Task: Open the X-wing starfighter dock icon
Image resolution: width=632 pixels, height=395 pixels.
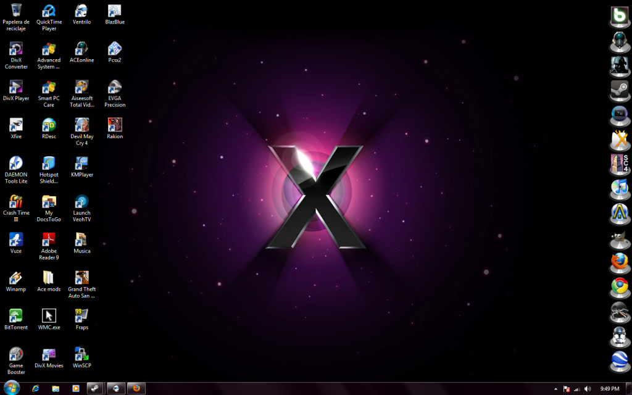Action: pyautogui.click(x=620, y=312)
